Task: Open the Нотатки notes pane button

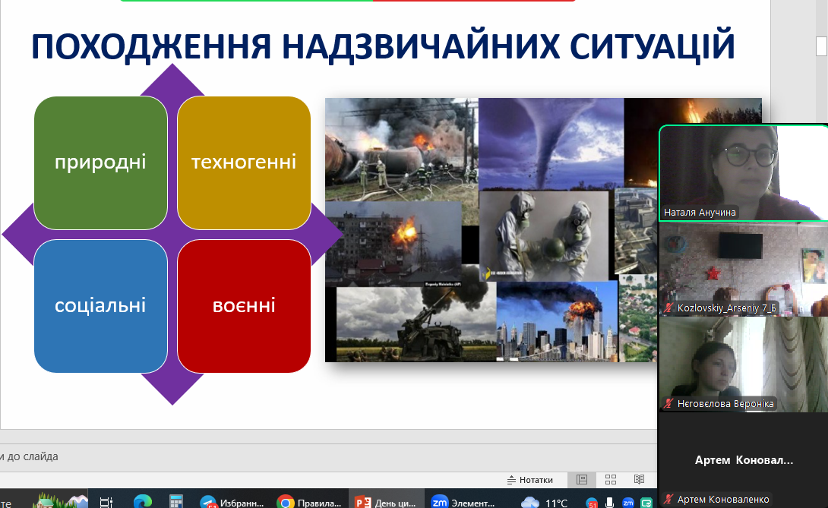Action: pos(529,479)
